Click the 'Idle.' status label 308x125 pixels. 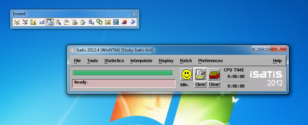tap(185, 85)
